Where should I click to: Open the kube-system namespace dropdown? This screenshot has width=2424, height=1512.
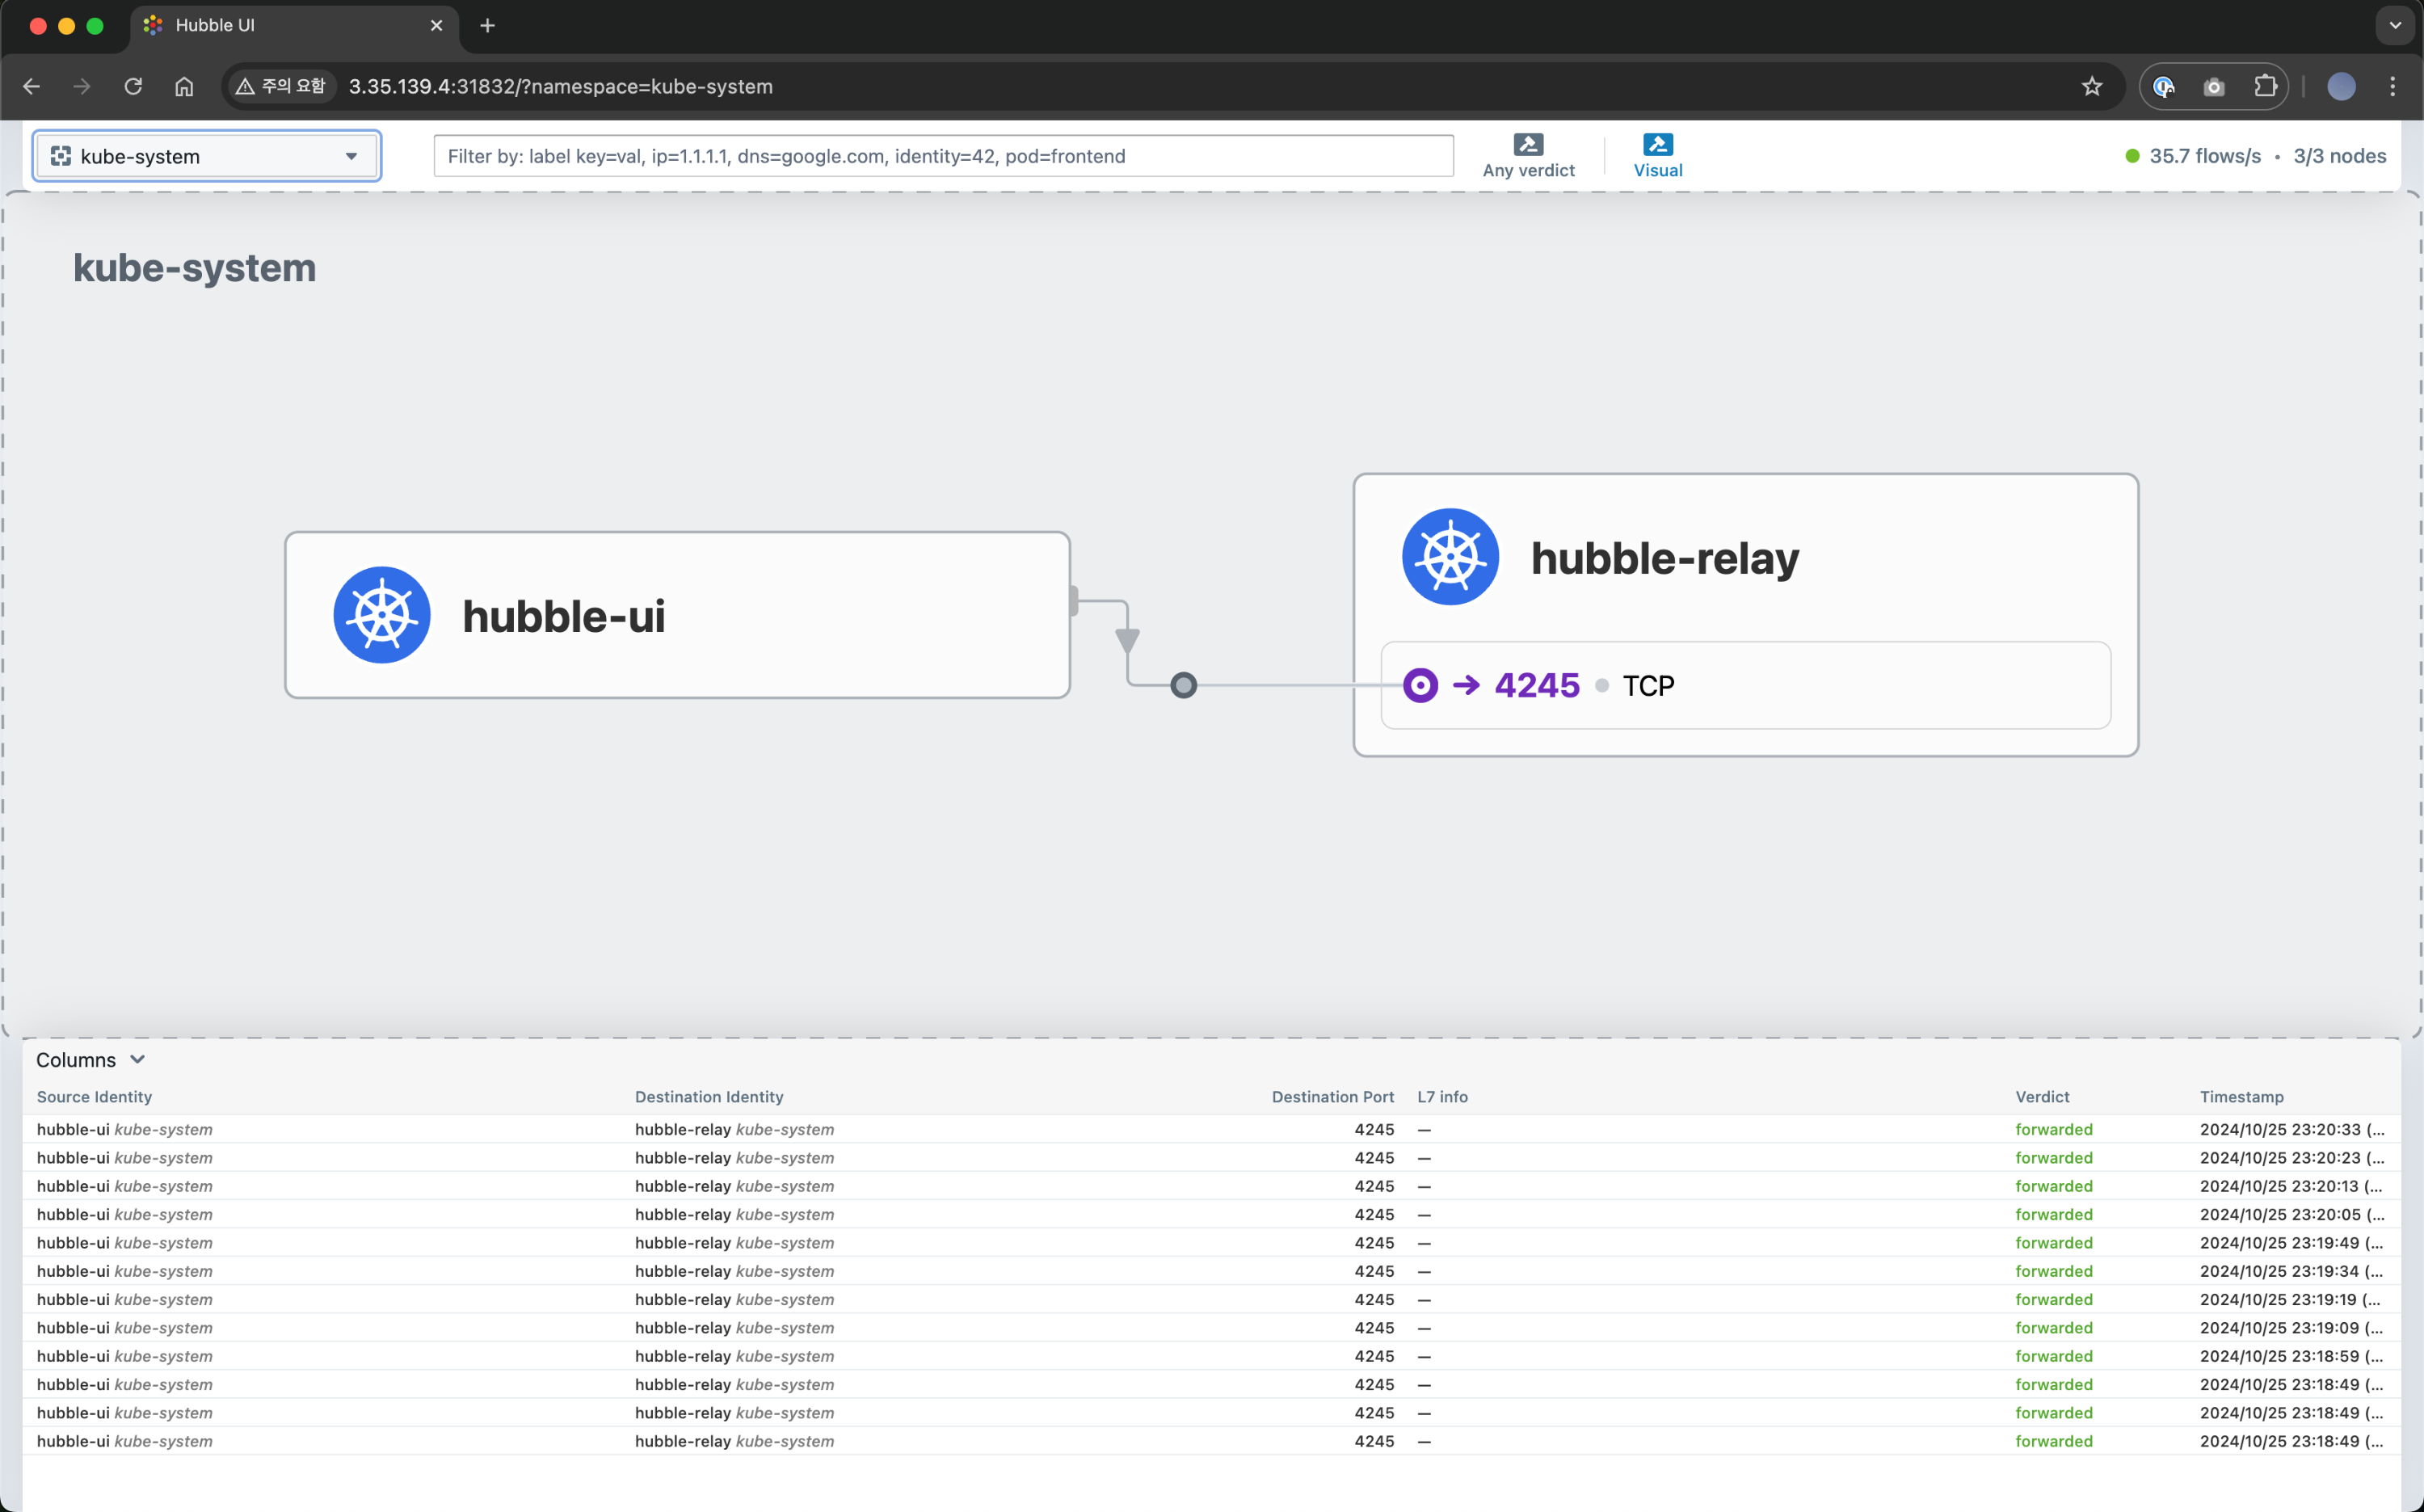coord(206,156)
